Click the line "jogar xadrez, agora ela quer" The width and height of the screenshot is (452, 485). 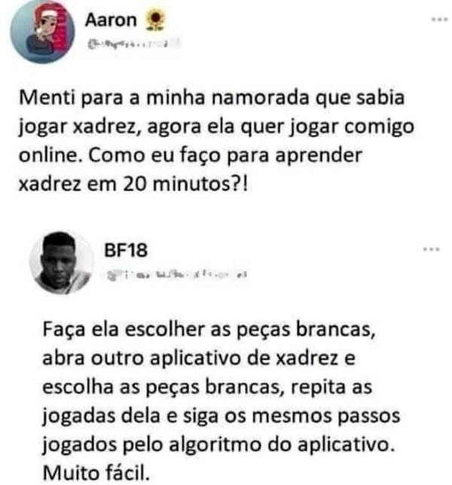(x=216, y=127)
